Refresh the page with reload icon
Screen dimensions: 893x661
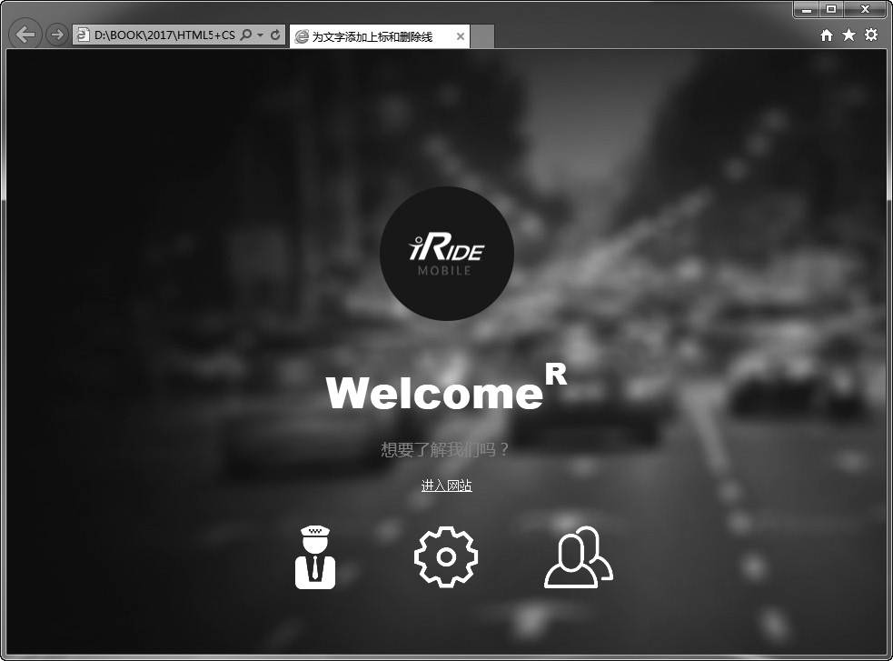click(x=275, y=35)
